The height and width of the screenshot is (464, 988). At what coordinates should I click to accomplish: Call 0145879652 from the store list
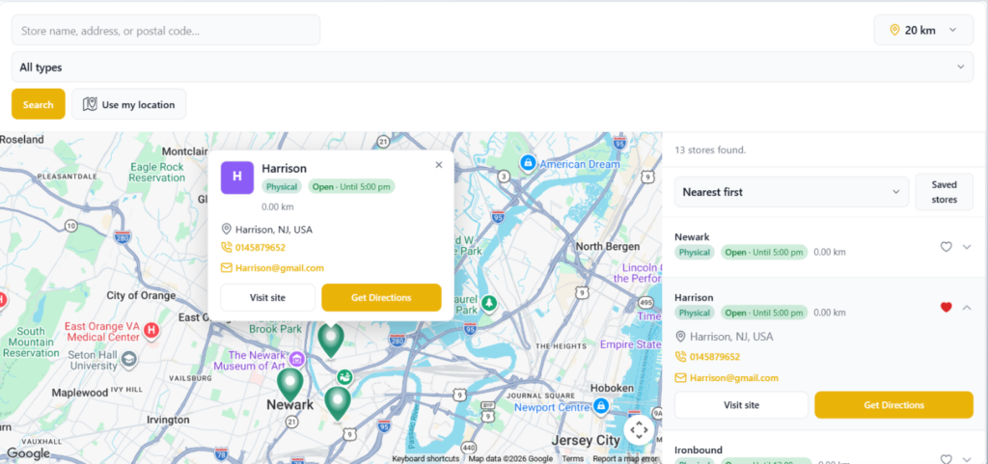(x=715, y=357)
